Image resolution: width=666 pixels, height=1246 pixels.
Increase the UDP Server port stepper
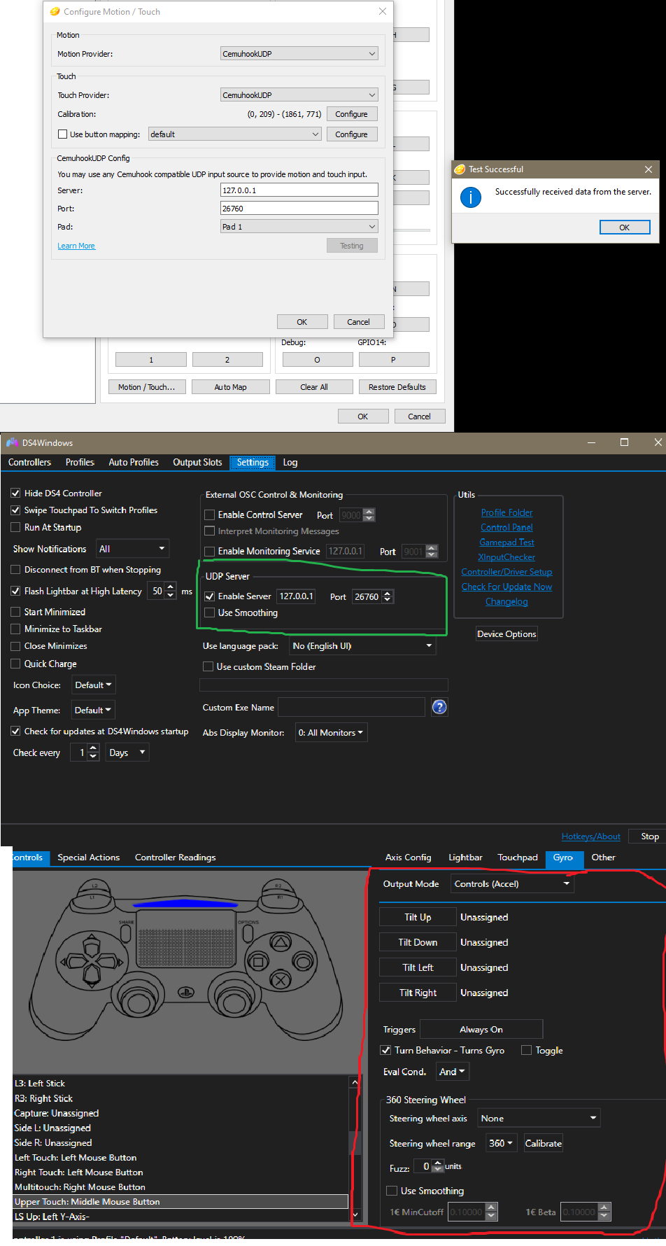(388, 593)
